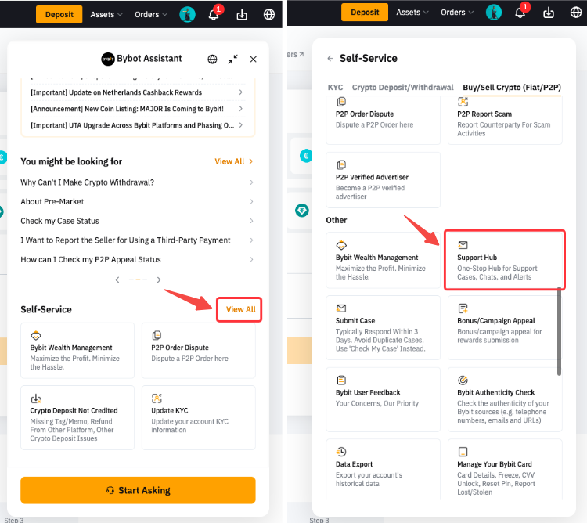Click View All beside Self-Service heading
Viewport: 587px width, 523px height.
(x=240, y=309)
